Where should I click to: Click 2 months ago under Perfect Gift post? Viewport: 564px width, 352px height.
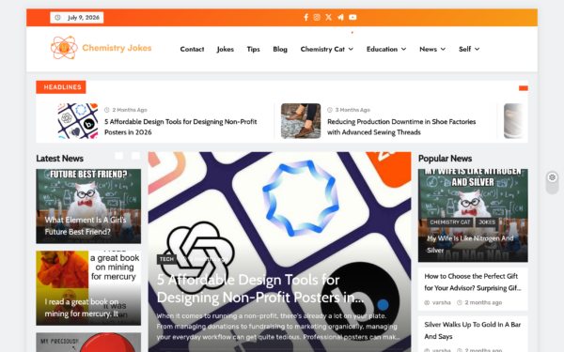[483, 302]
